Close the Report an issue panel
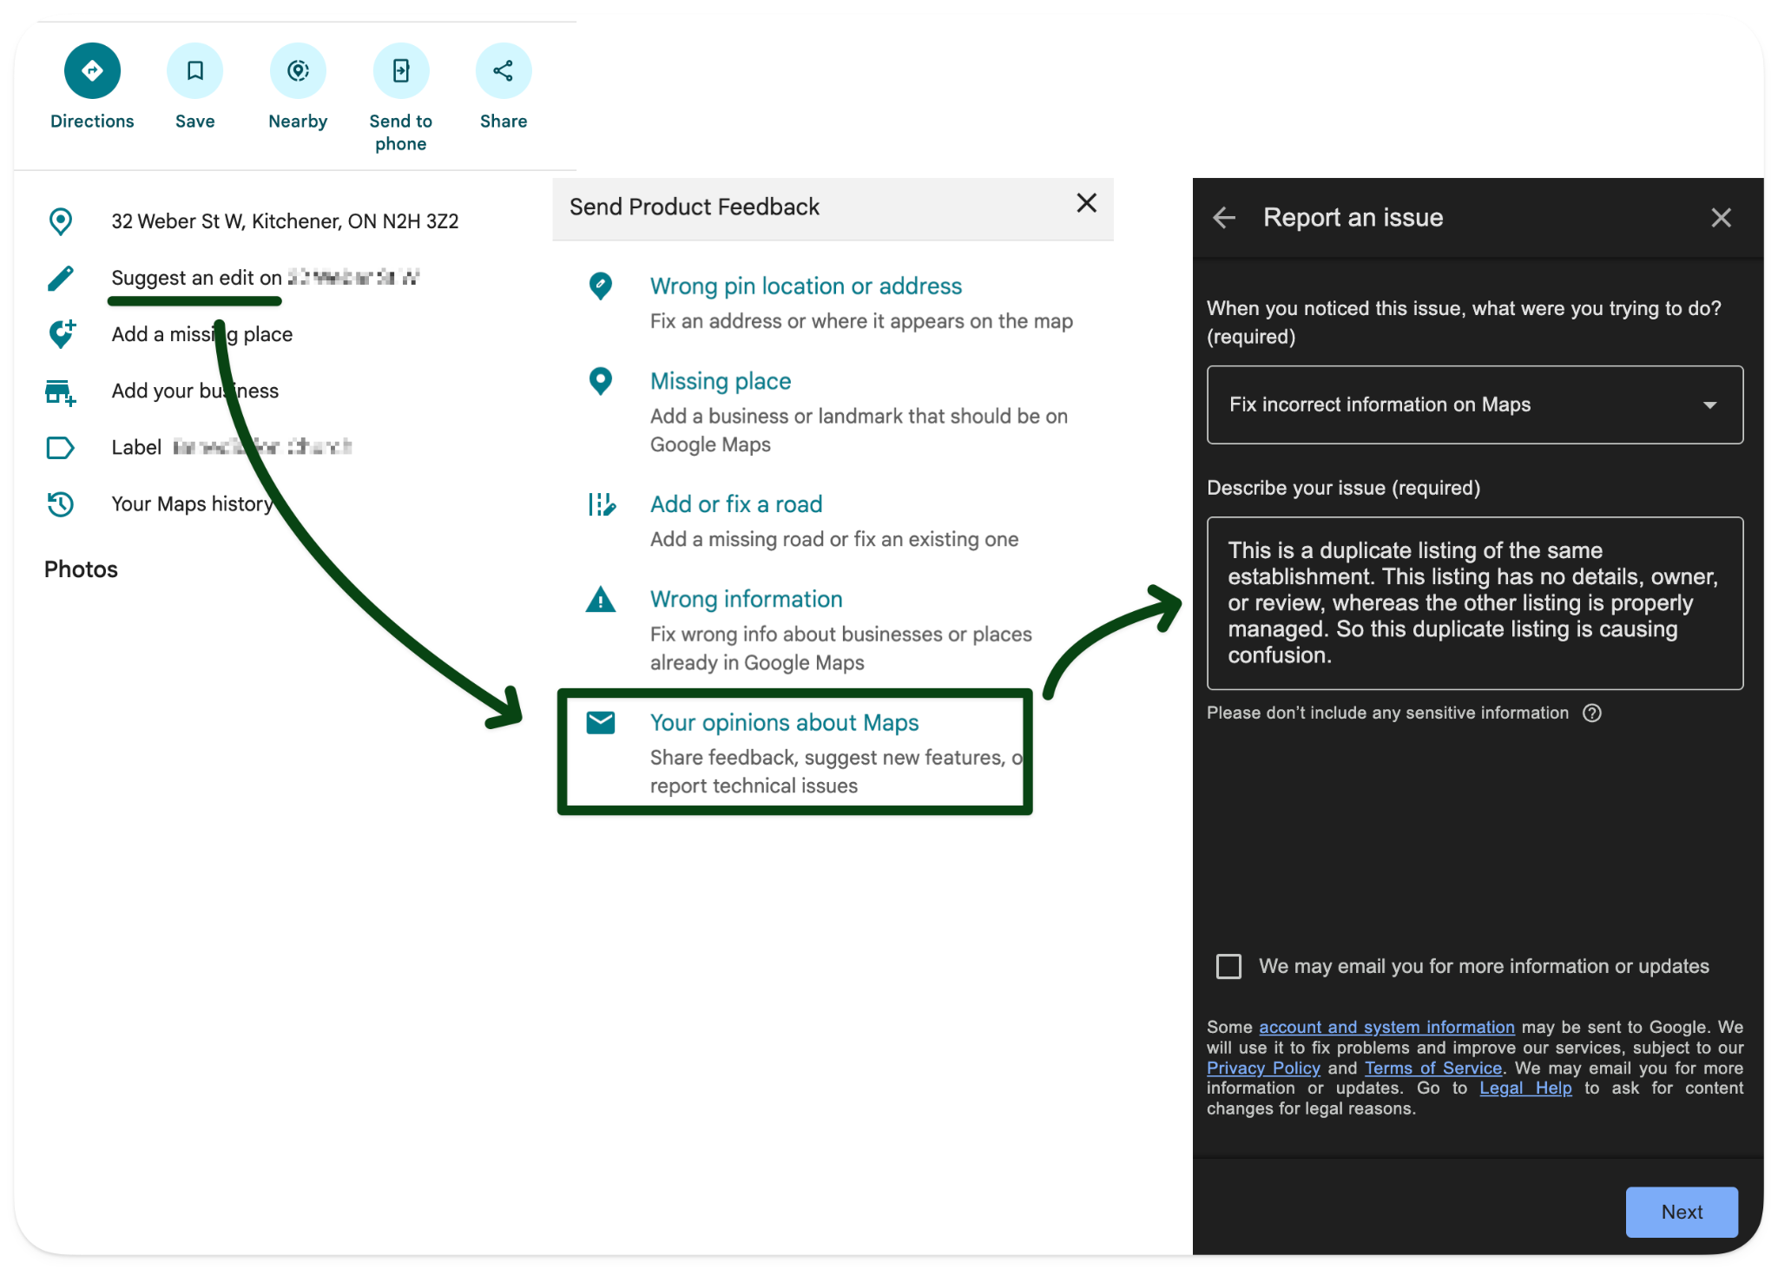The height and width of the screenshot is (1269, 1778). [1721, 218]
